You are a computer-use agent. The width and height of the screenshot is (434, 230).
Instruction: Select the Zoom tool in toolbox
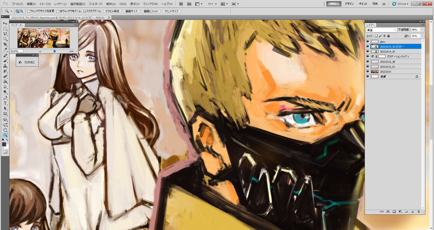coord(5,135)
